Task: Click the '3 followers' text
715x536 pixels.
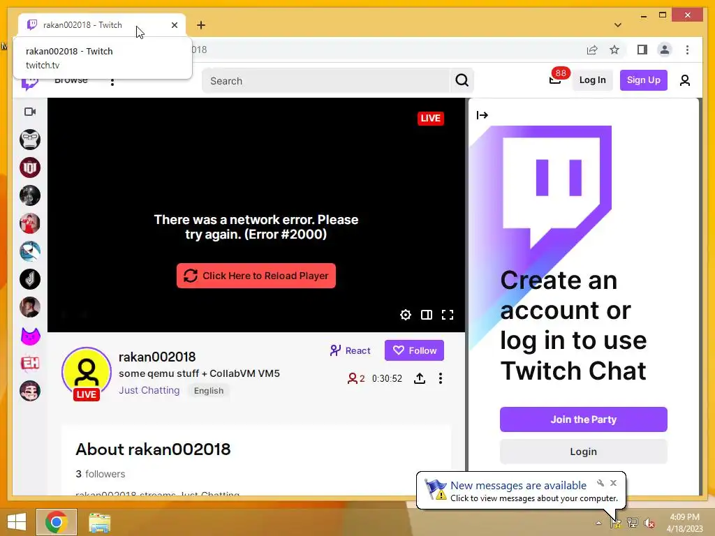Action: [101, 474]
